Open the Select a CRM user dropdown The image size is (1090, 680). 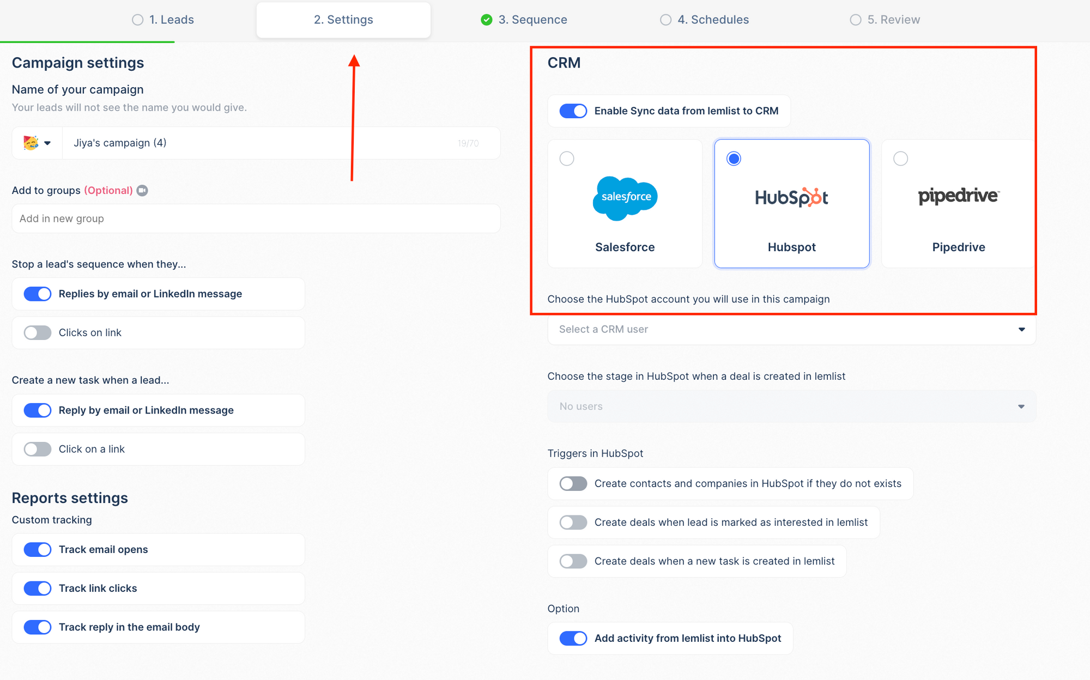[x=791, y=329]
